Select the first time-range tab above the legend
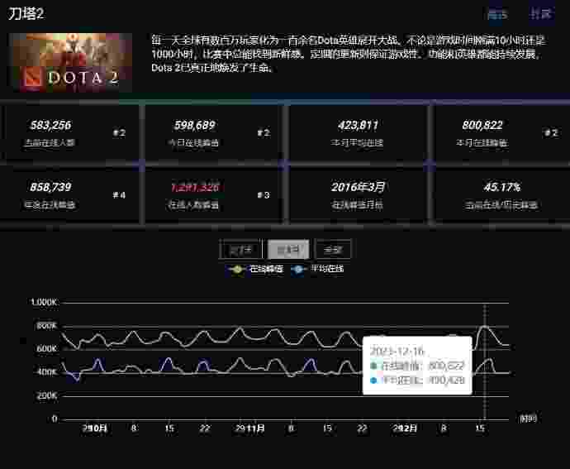570x469 pixels. (240, 250)
